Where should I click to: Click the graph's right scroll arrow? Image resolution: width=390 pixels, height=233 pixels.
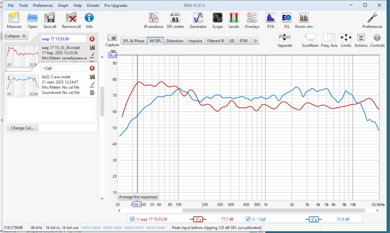point(378,211)
